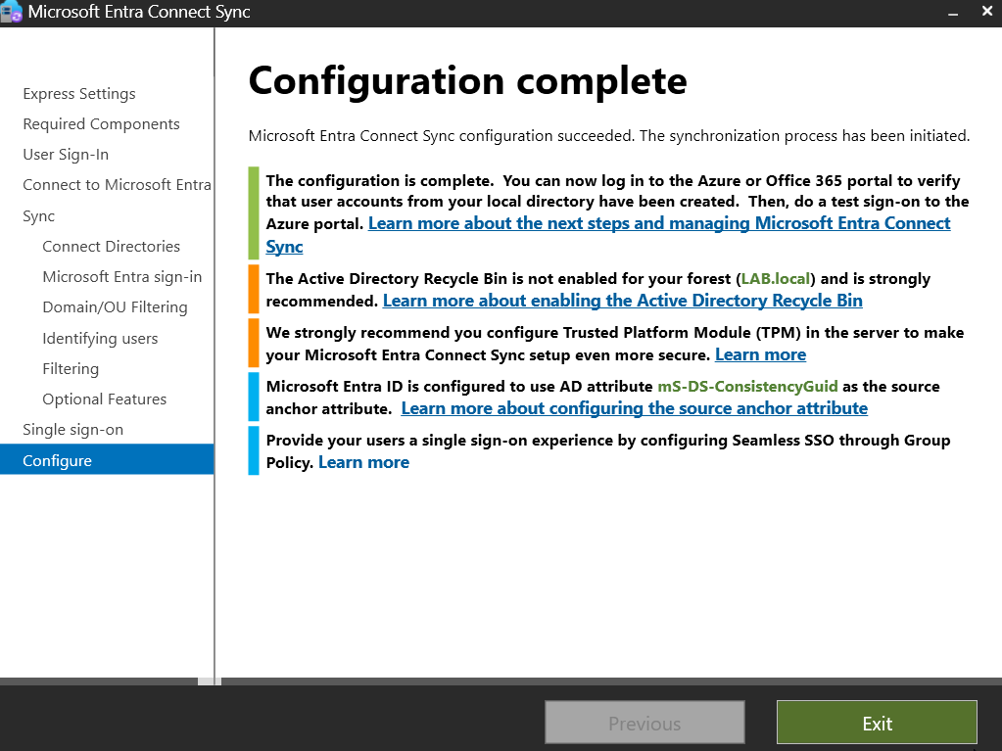This screenshot has width=1002, height=751.
Task: Select the Sync section in sidebar
Action: tap(39, 215)
